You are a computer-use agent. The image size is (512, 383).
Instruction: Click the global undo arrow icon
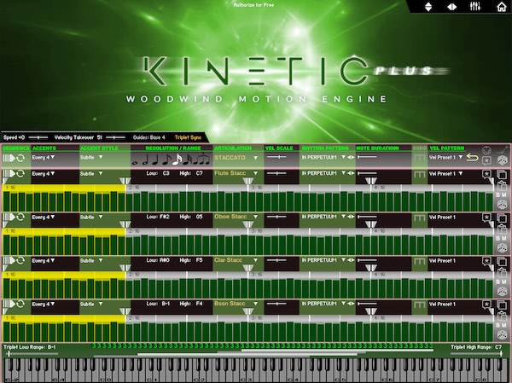click(472, 158)
